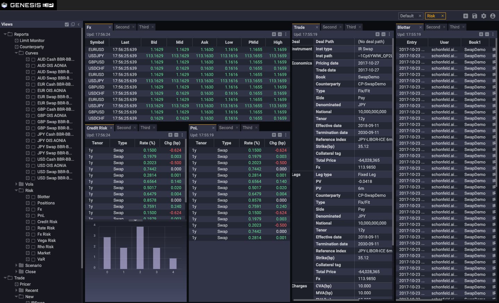Screen dimensions: 499x303
Task: Switch to the Default layout tab
Action: point(407,16)
